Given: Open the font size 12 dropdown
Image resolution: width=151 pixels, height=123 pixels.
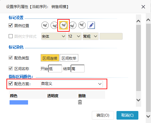Looking at the screenshot, I should (75, 36).
